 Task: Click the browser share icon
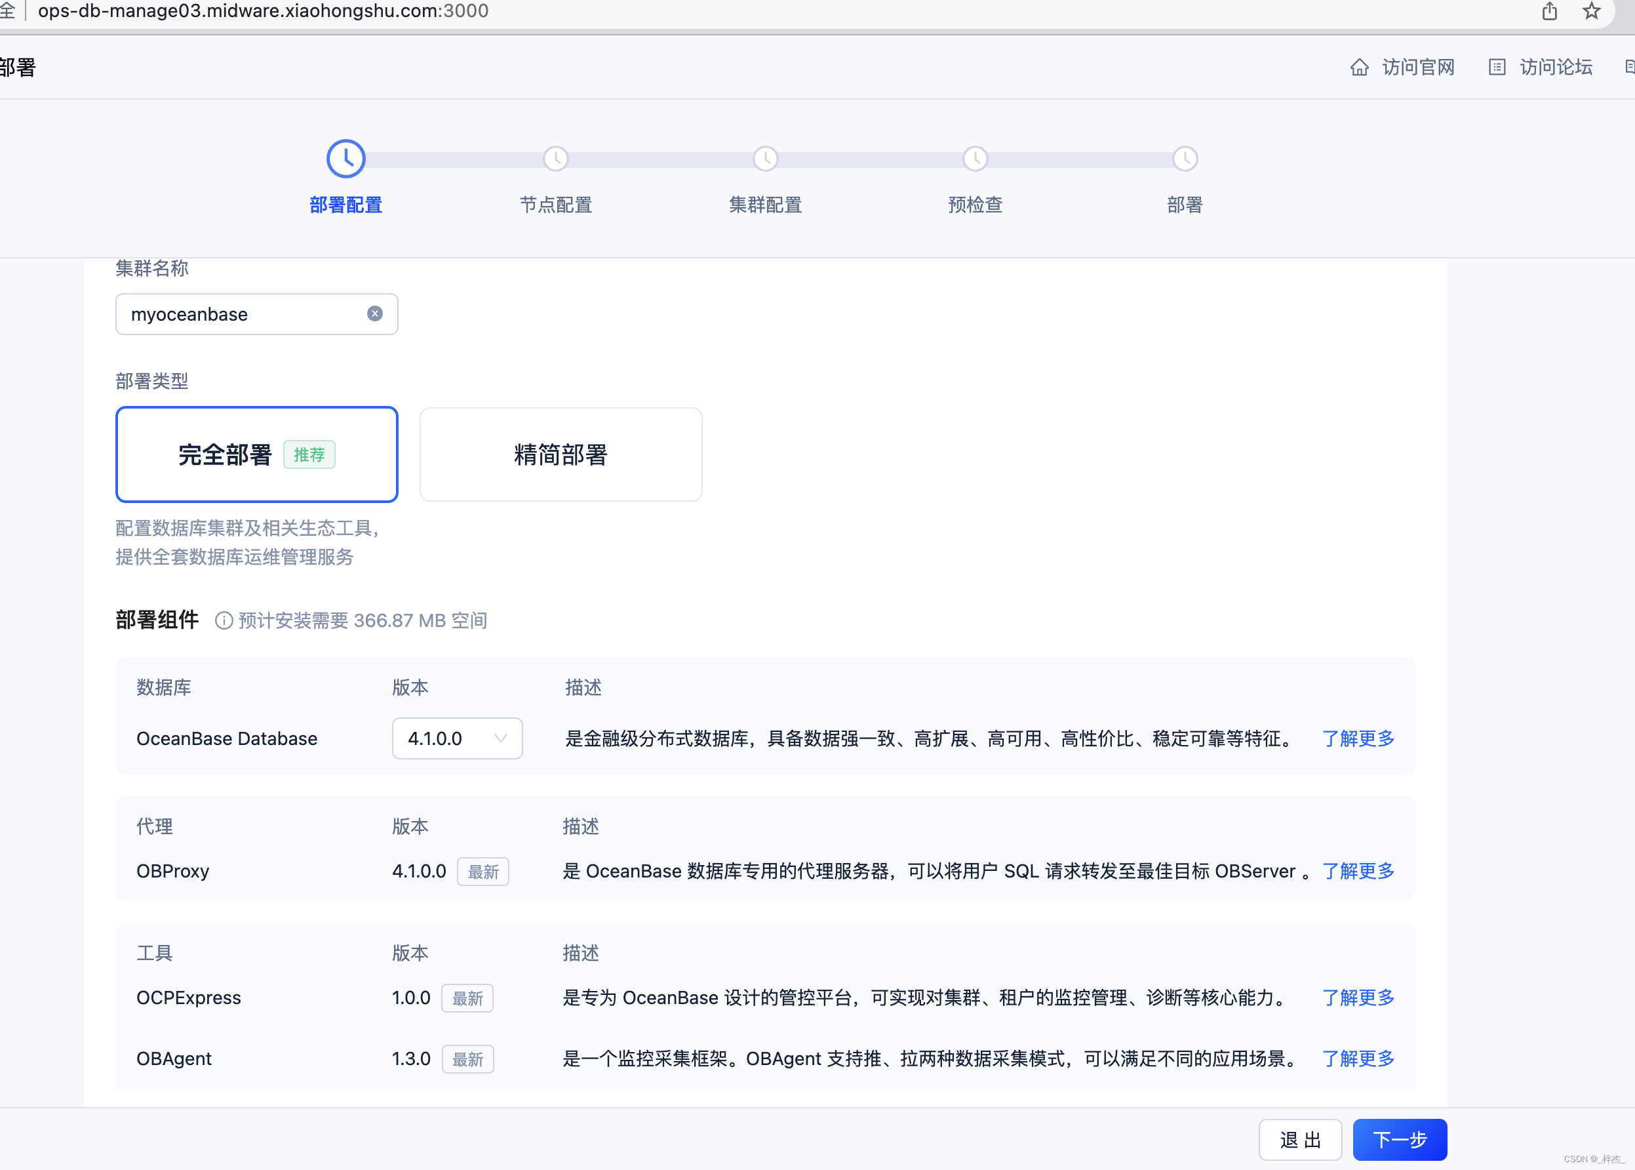pyautogui.click(x=1549, y=12)
